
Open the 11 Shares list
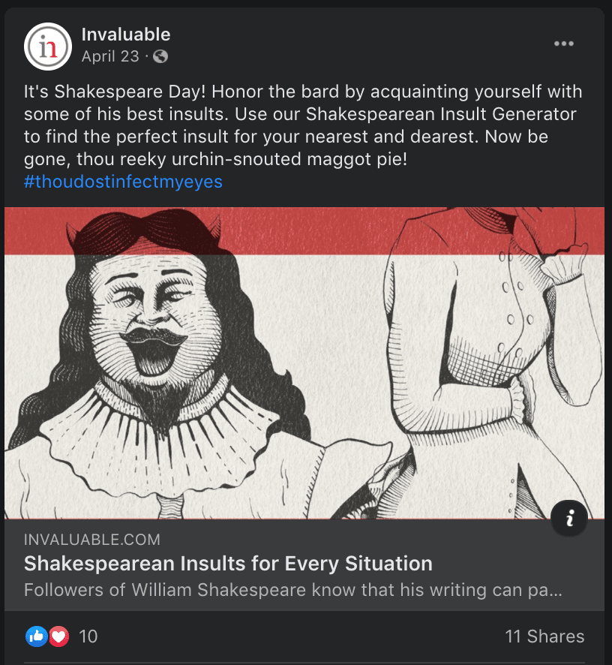point(544,636)
